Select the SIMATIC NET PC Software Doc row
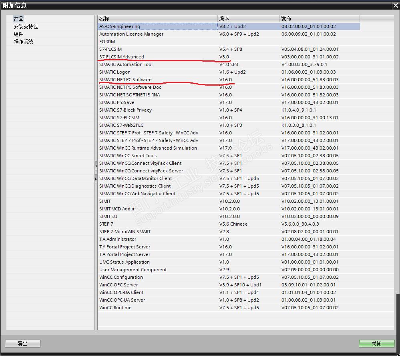The height and width of the screenshot is (356, 400). [x=229, y=87]
